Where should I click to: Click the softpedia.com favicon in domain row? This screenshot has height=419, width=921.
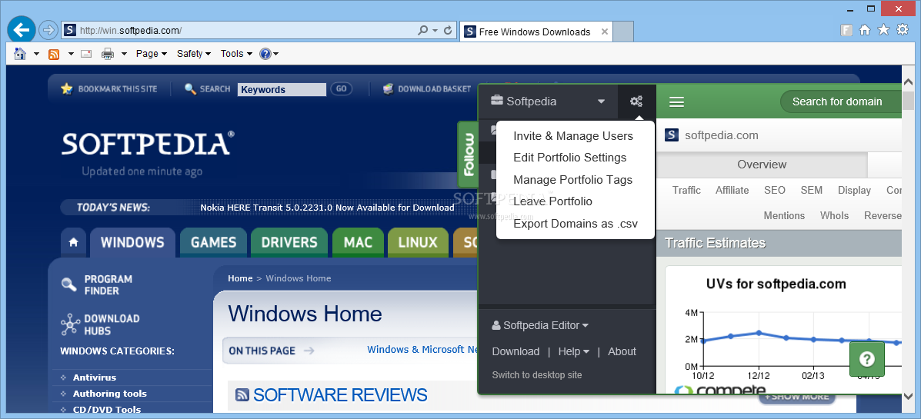coord(672,135)
